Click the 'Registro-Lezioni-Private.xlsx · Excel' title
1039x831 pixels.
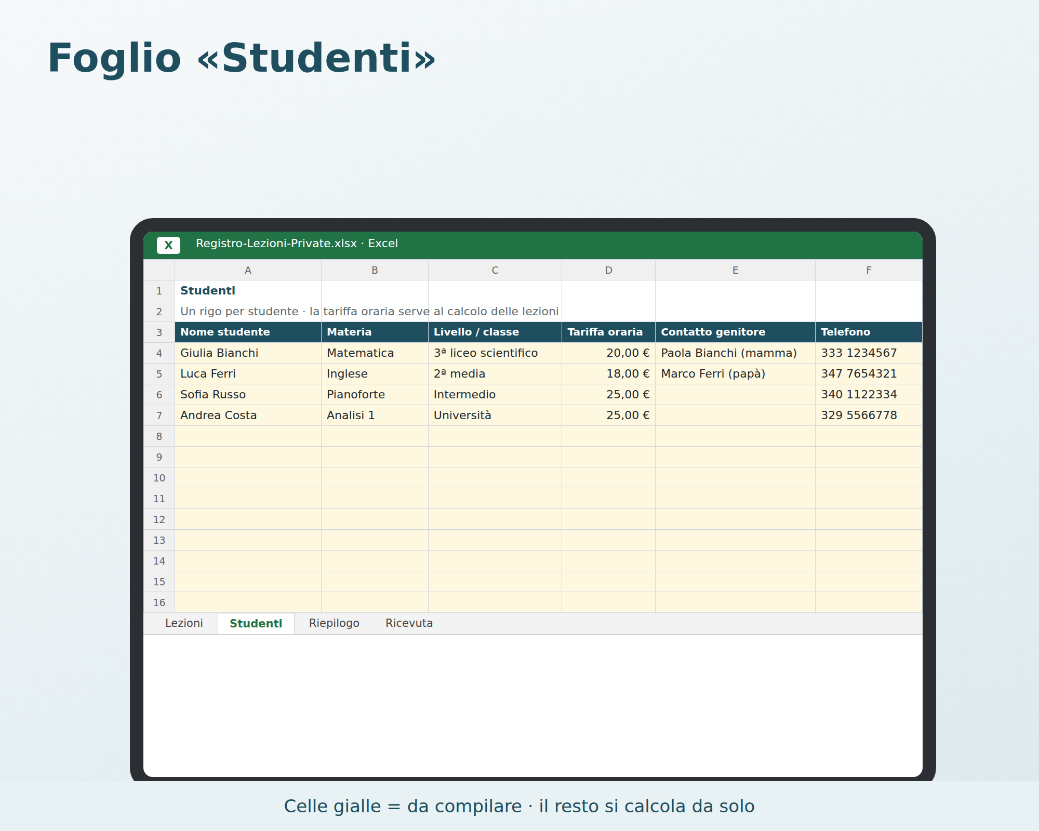pyautogui.click(x=297, y=244)
